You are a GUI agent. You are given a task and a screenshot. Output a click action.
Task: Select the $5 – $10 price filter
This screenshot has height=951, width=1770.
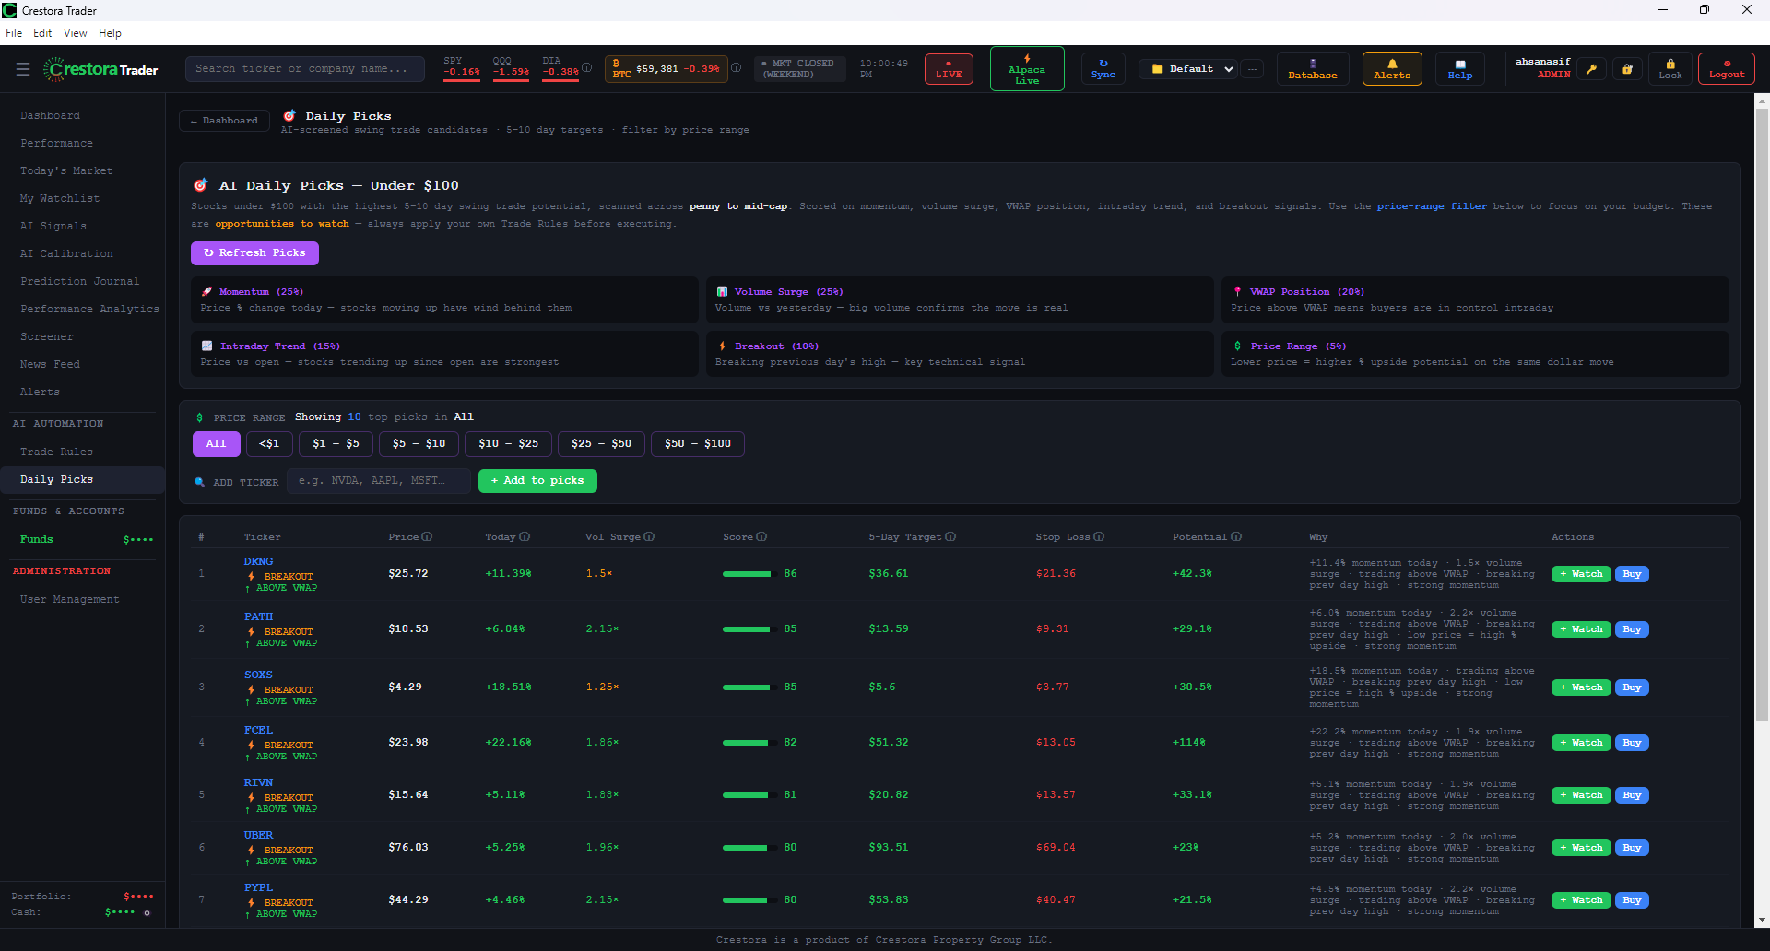[x=419, y=444]
